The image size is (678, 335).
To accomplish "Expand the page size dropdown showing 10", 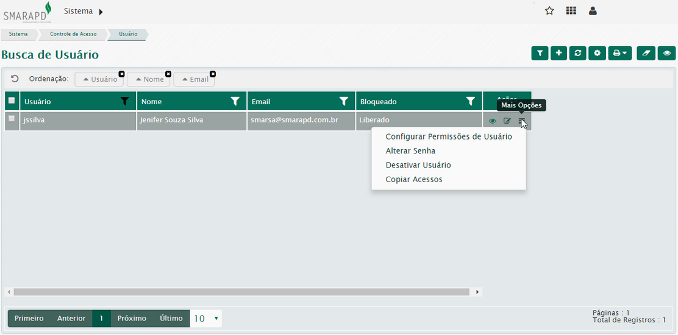I will coord(206,319).
